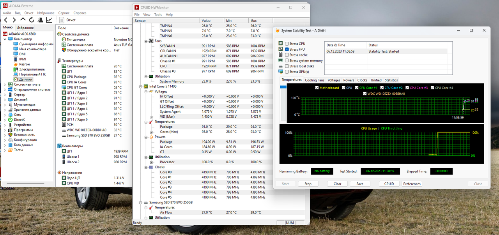The width and height of the screenshot is (499, 235).
Task: Click Системная плата motherboard icon in tree
Action: [x=11, y=84]
